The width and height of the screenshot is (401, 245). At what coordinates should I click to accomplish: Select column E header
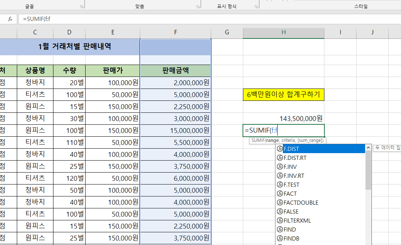pos(113,32)
